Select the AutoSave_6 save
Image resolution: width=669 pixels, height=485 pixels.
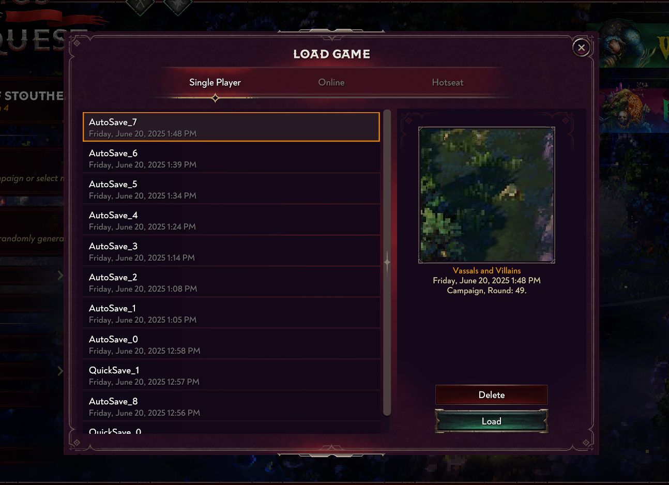231,158
